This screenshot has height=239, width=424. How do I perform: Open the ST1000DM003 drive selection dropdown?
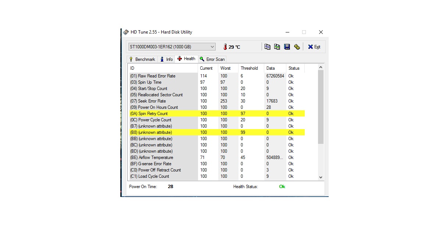[x=172, y=46]
